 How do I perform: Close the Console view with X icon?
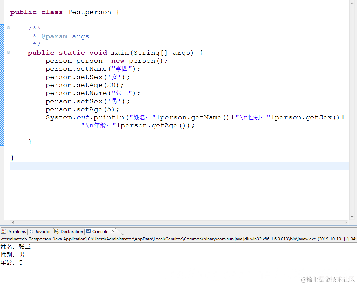pos(113,231)
